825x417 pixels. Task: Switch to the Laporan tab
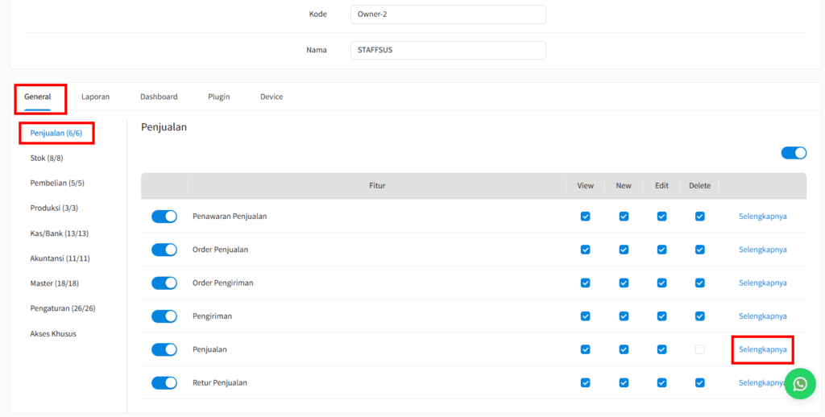[95, 97]
